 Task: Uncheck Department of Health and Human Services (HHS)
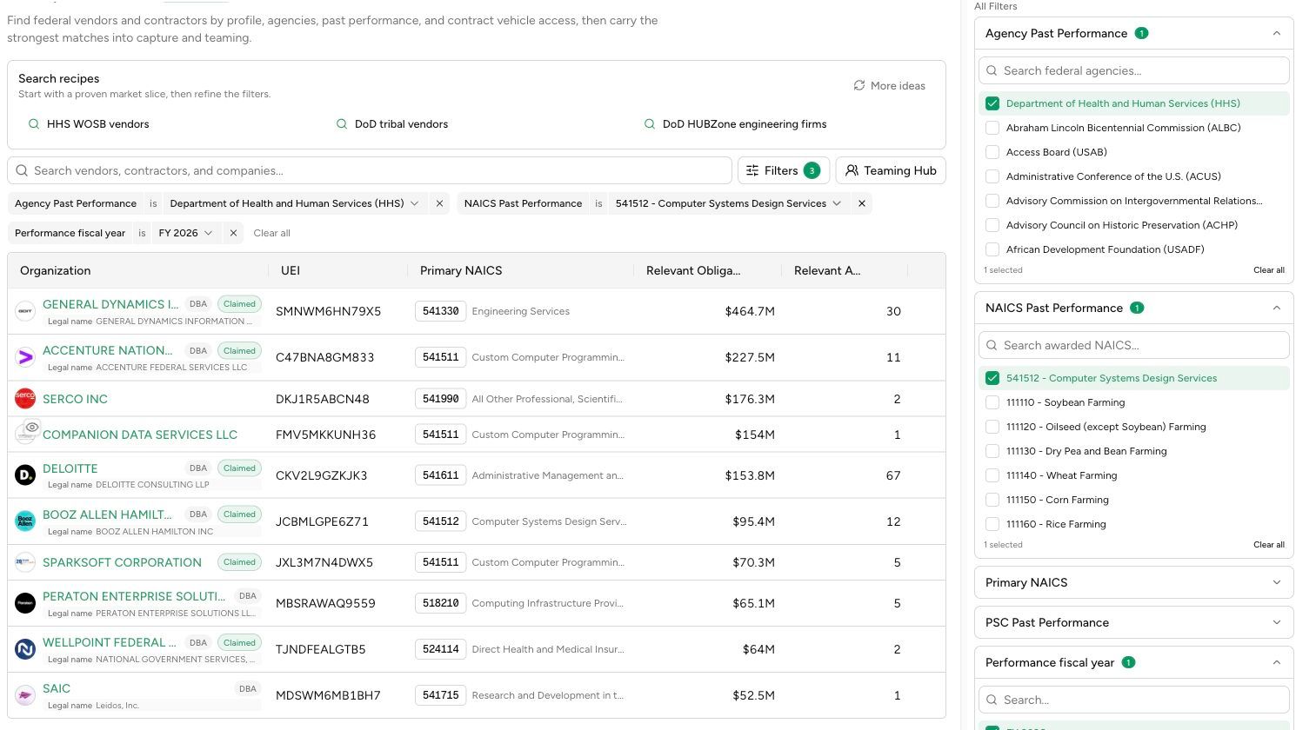992,103
